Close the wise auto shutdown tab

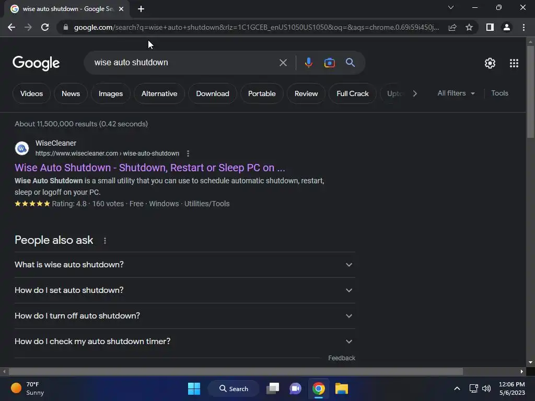(x=121, y=9)
